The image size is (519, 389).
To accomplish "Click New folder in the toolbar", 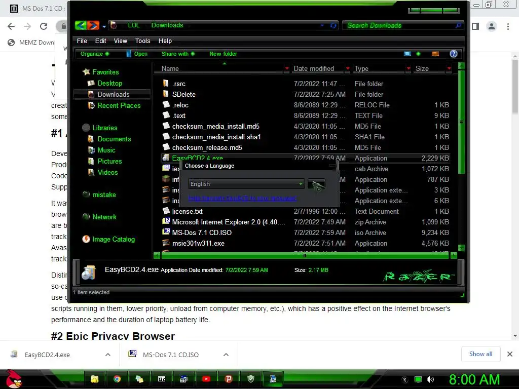I will click(x=223, y=54).
